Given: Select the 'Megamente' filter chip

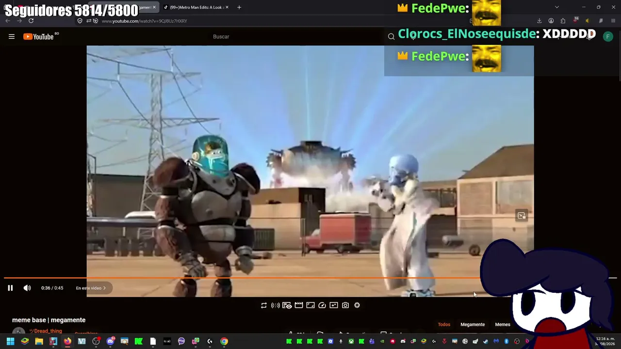Looking at the screenshot, I should point(473,325).
